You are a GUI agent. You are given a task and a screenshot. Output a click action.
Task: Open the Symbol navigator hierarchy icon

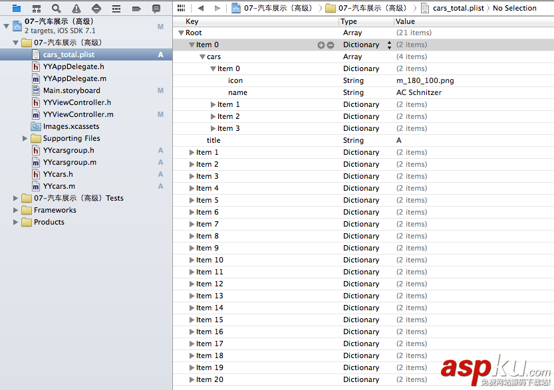[37, 8]
